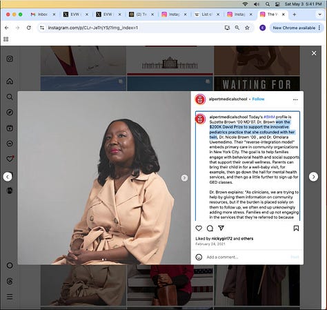327x310 pixels.
Task: Open the Threads icon in the sidebar
Action: [x=10, y=281]
